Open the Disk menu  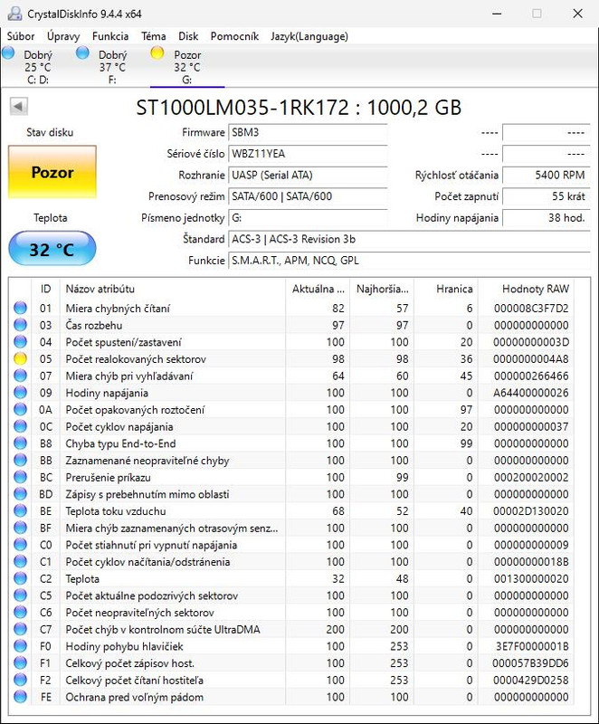[x=188, y=36]
